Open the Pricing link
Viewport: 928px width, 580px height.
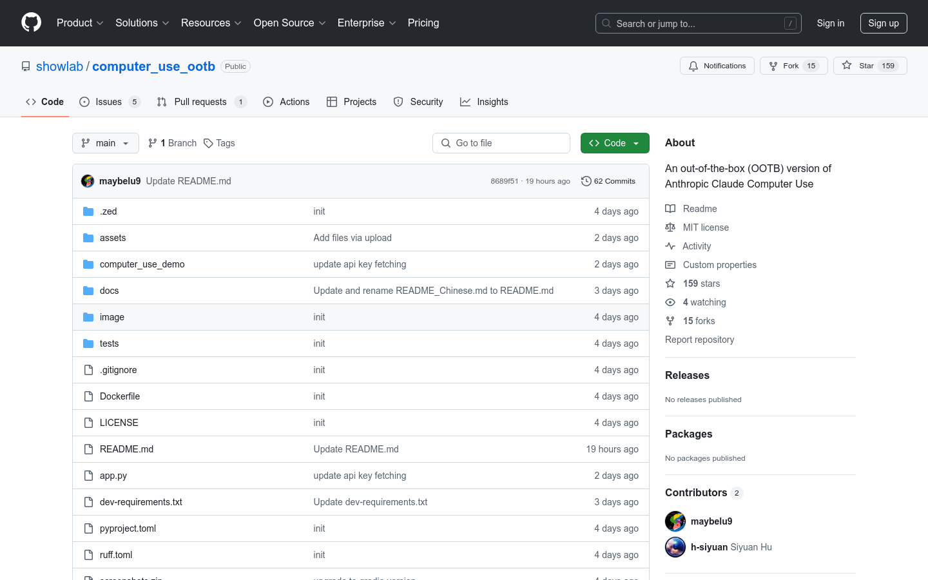[423, 23]
